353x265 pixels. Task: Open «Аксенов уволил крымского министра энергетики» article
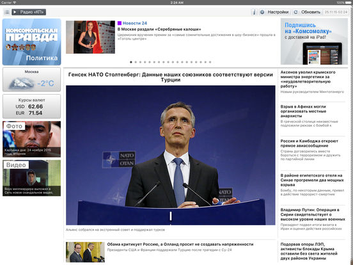[x=308, y=79]
